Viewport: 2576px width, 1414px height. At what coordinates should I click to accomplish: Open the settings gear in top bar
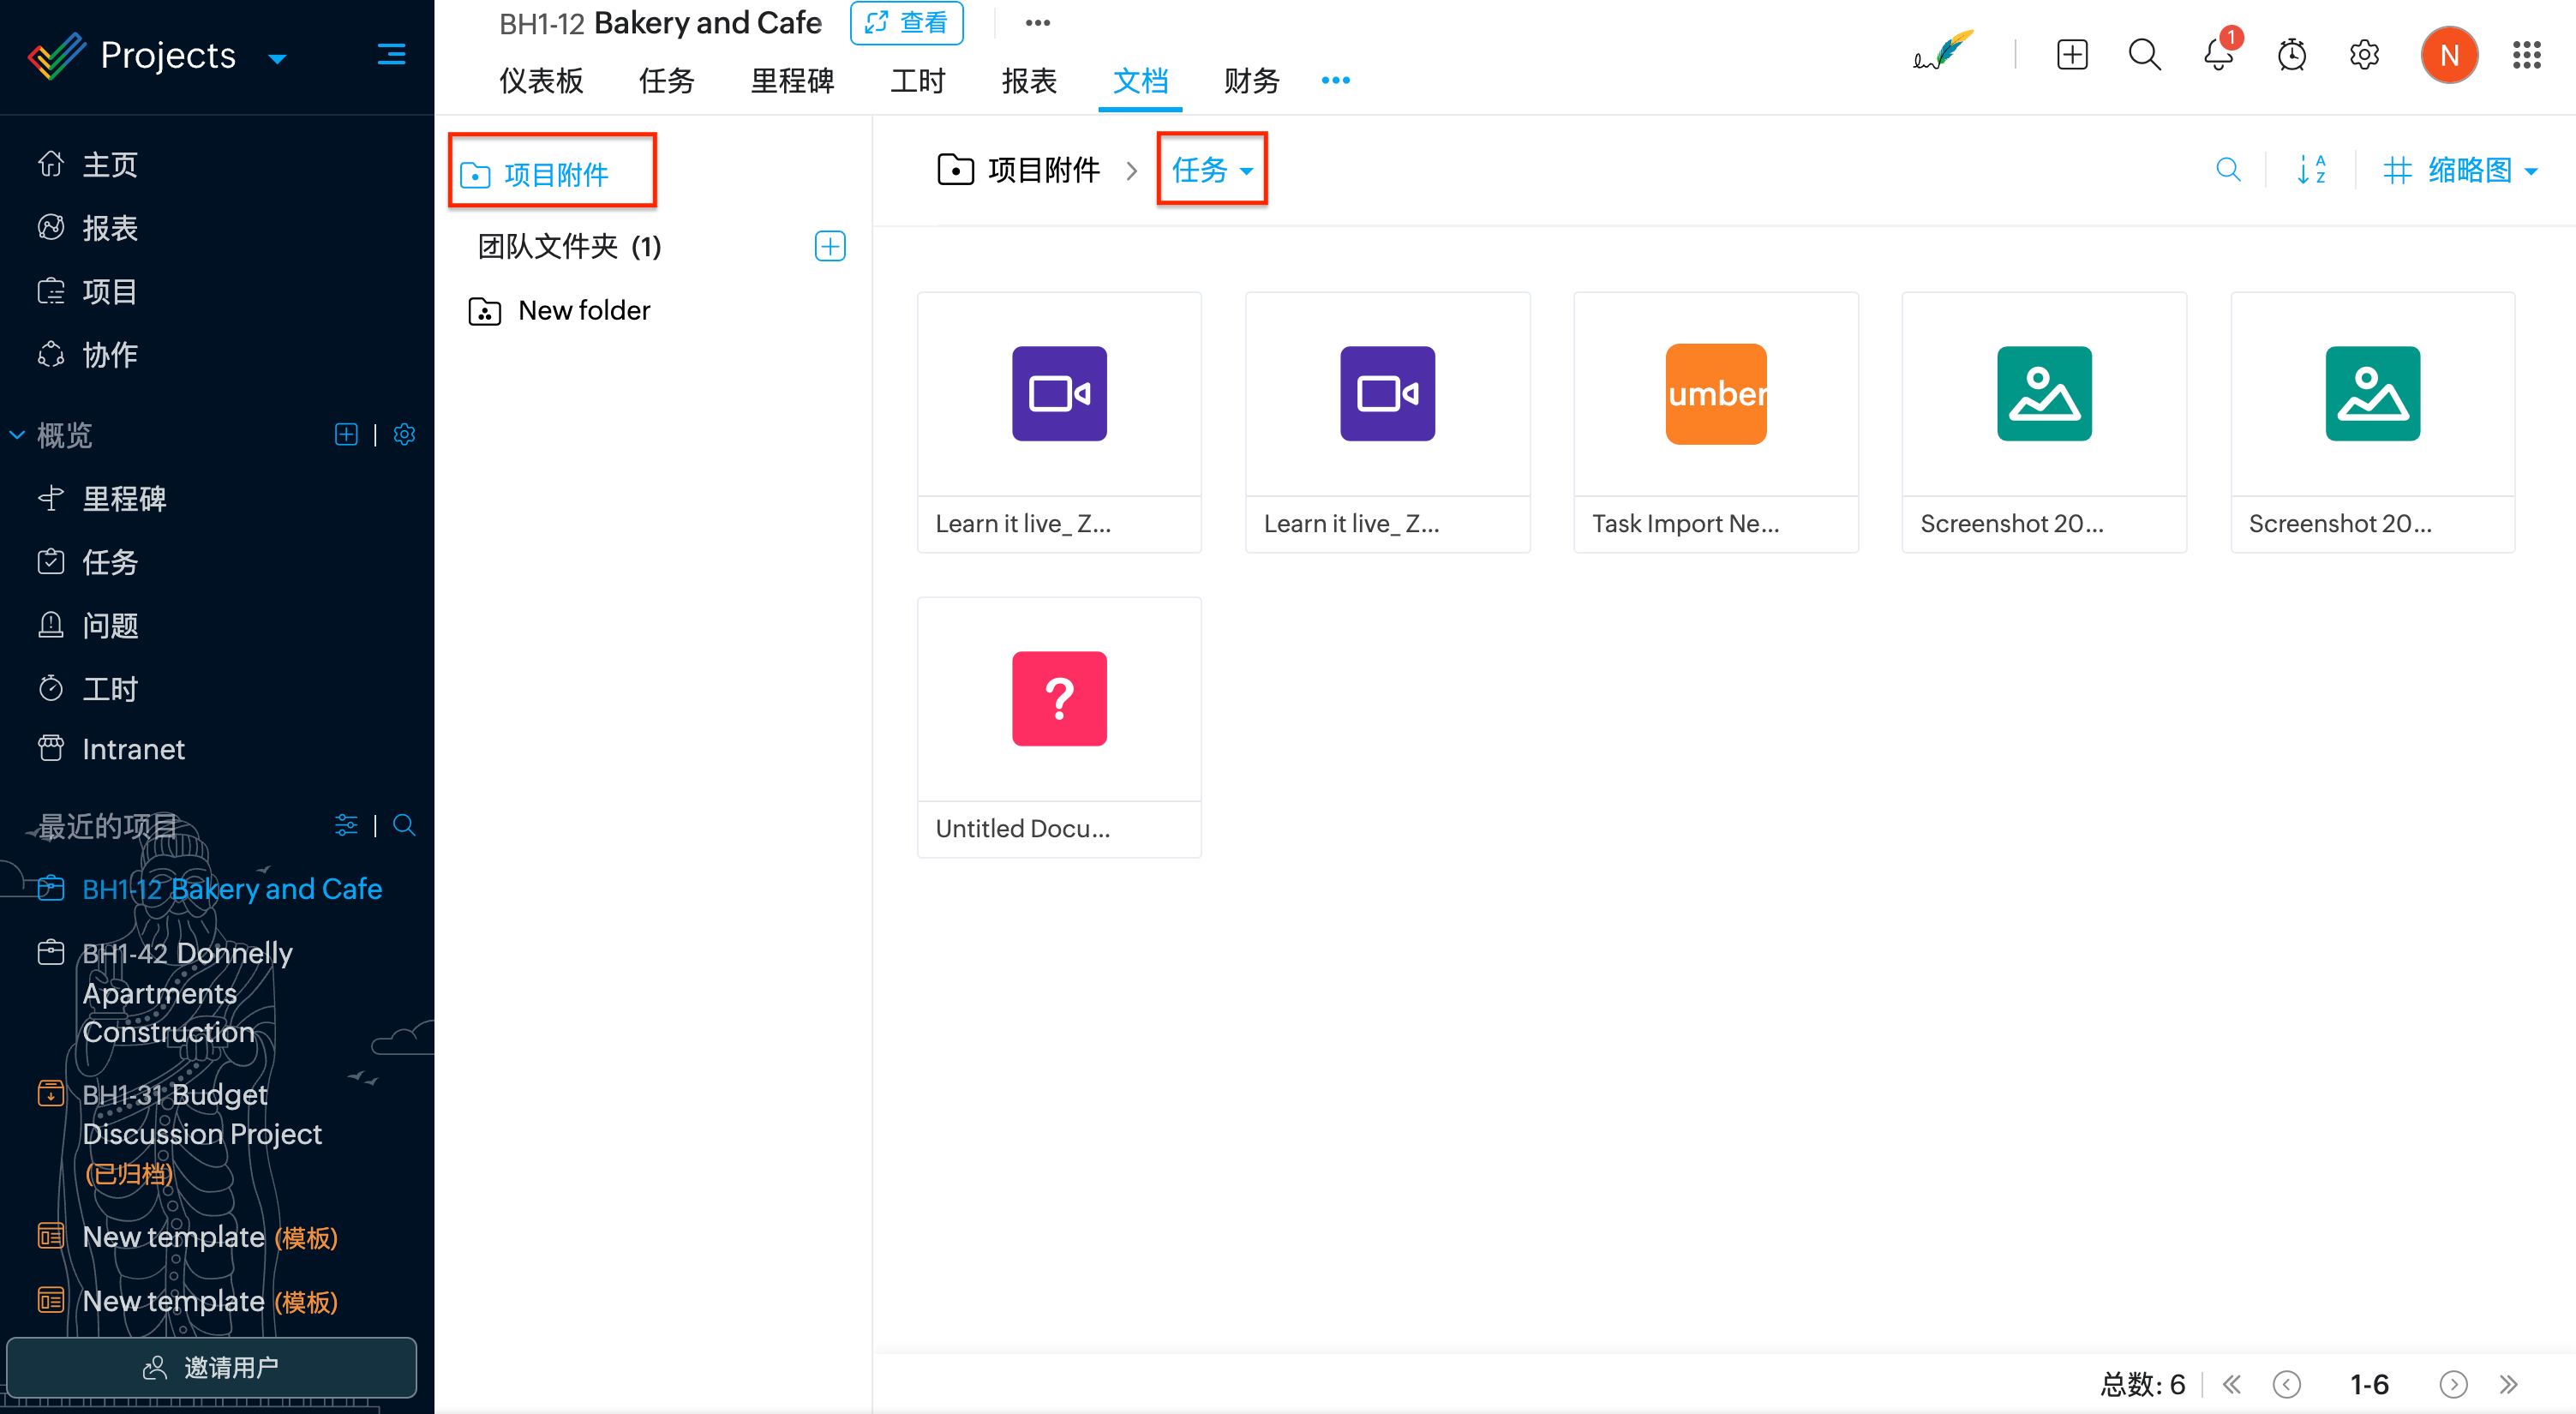pos(2364,55)
